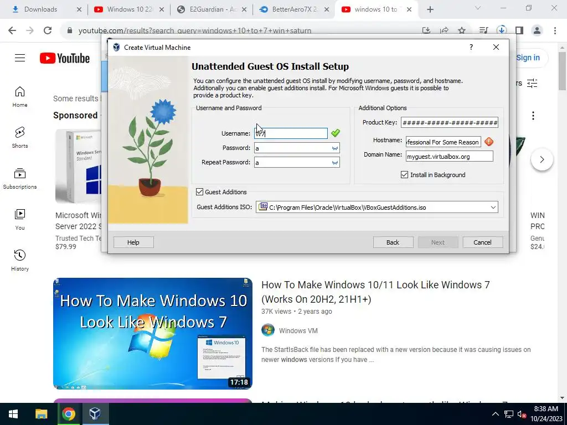Click the browser back arrow
This screenshot has width=567, height=425.
[x=12, y=30]
